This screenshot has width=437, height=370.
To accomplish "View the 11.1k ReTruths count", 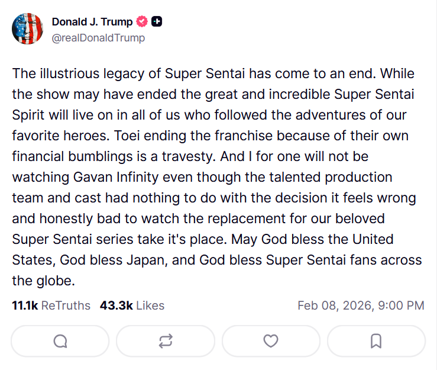I will (25, 305).
